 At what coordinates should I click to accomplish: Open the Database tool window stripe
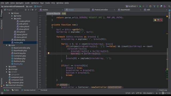click(x=170, y=14)
